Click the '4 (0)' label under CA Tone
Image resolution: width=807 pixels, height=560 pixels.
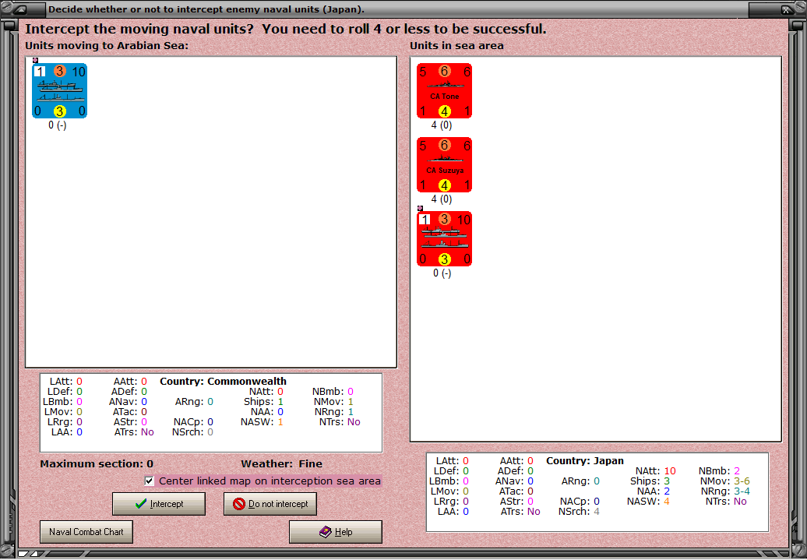441,125
